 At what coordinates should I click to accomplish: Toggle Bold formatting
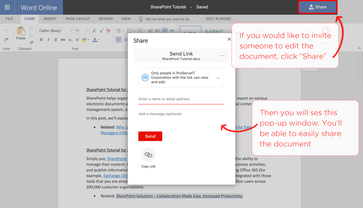41,40
